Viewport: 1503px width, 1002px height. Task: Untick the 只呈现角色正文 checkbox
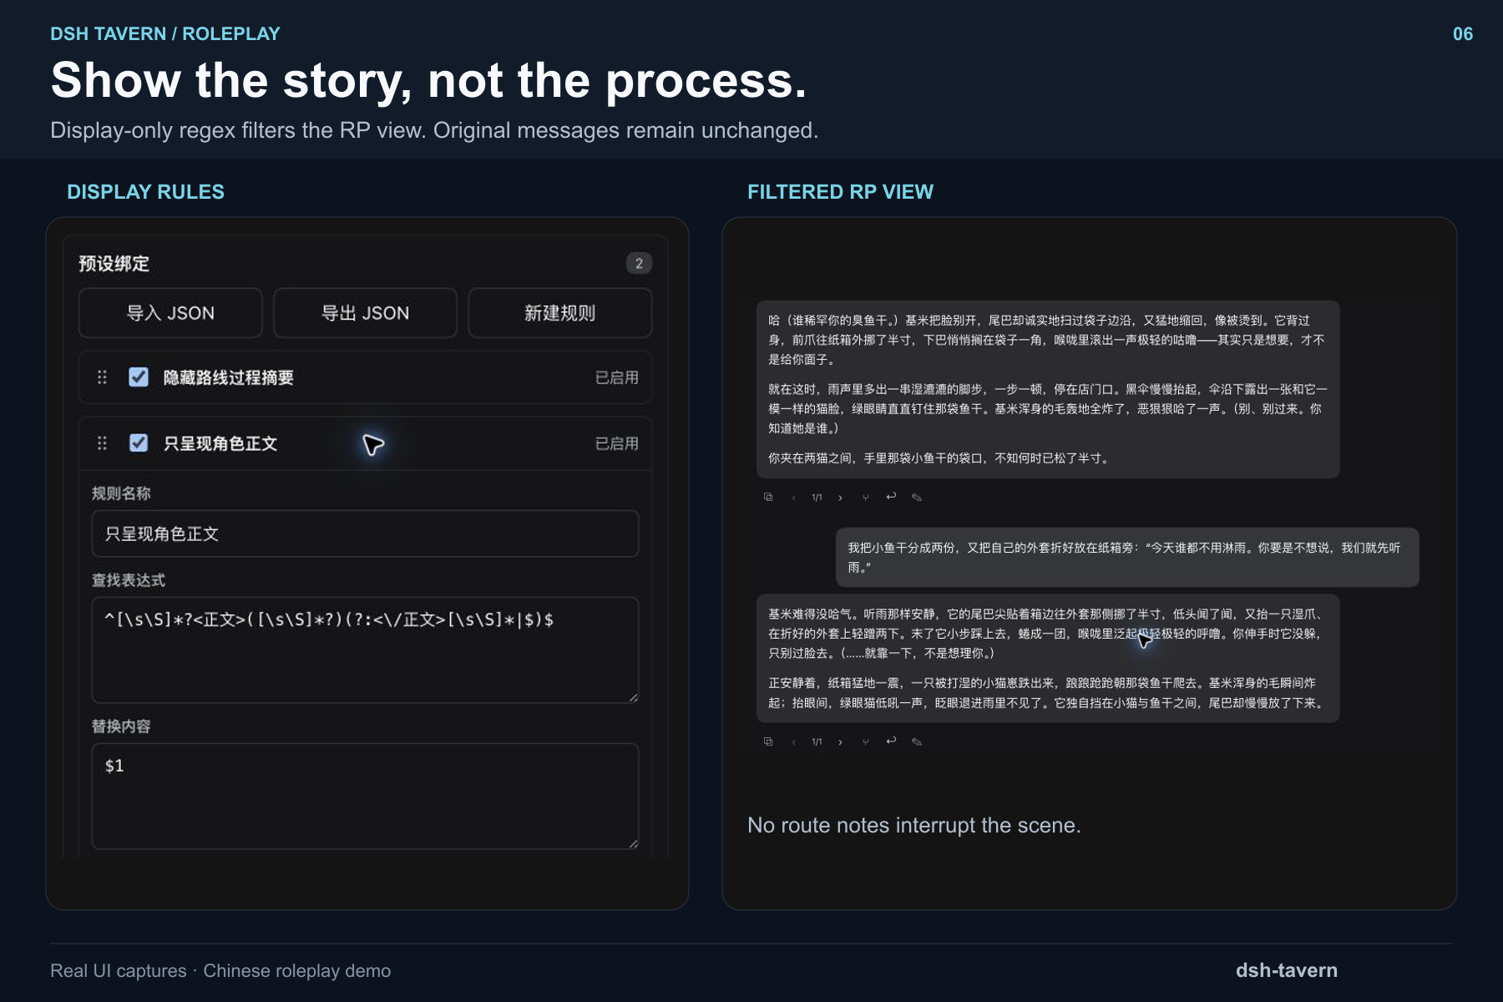139,443
